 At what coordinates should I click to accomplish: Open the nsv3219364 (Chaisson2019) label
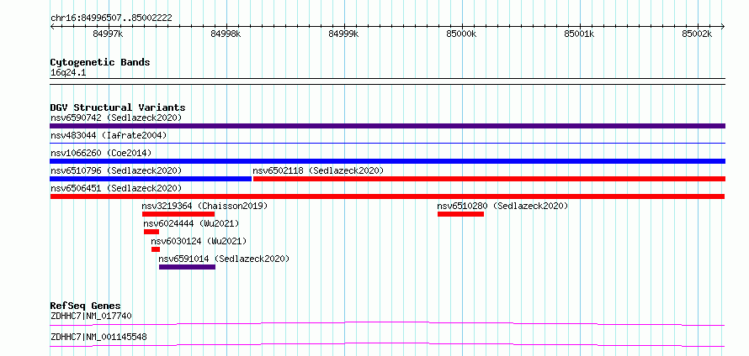pyautogui.click(x=205, y=206)
